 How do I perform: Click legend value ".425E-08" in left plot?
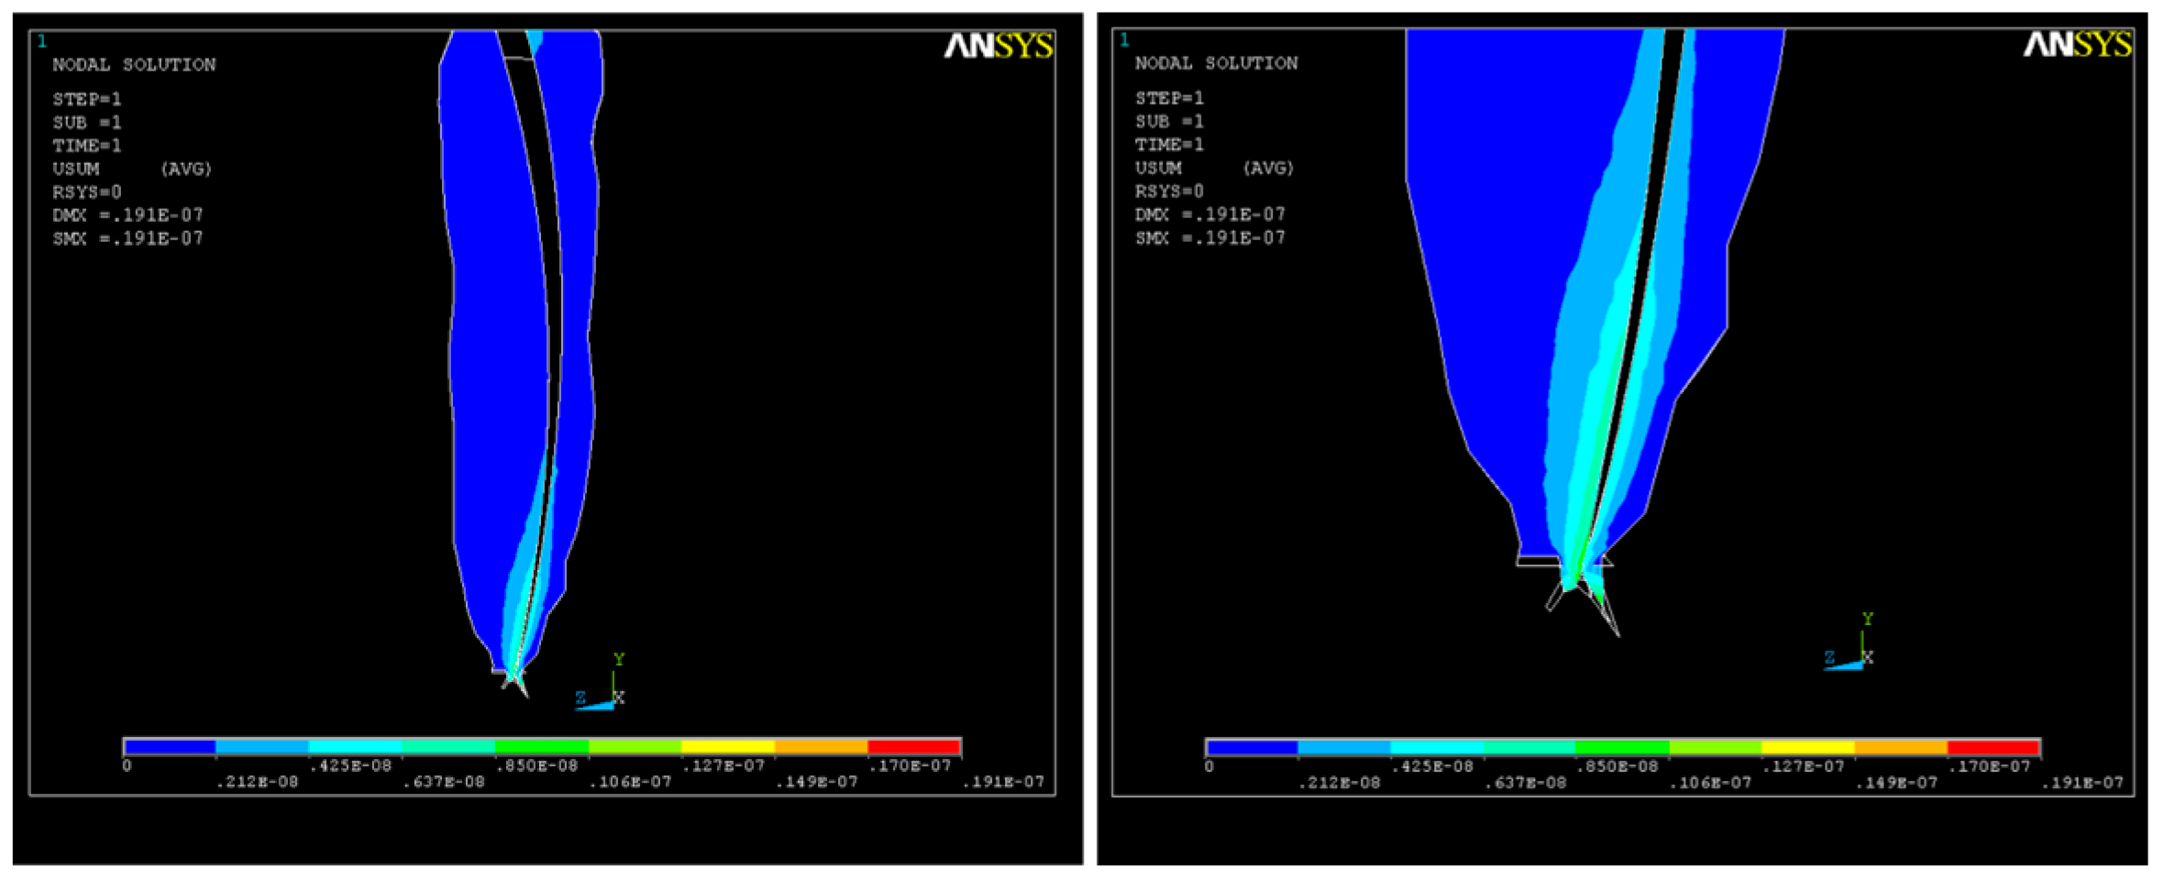350,766
